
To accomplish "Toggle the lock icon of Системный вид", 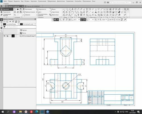I will click(x=7, y=36).
